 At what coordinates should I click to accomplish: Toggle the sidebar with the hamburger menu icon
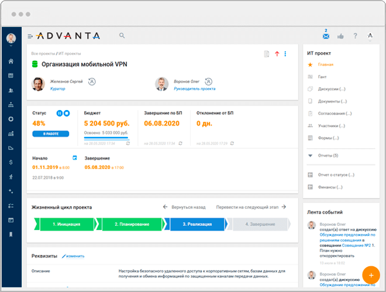(x=30, y=36)
